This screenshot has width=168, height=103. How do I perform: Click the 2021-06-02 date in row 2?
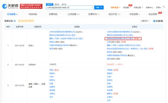19,65
